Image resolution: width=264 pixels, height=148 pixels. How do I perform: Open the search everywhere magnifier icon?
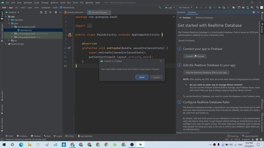257,7
